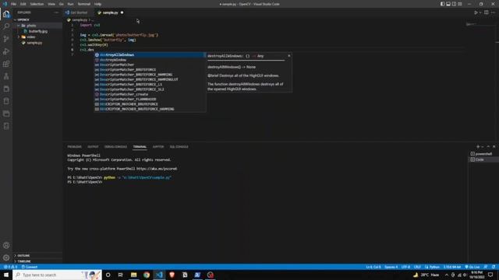This screenshot has width=499, height=280.
Task: Open Chrome from the taskbar
Action: pyautogui.click(x=147, y=275)
